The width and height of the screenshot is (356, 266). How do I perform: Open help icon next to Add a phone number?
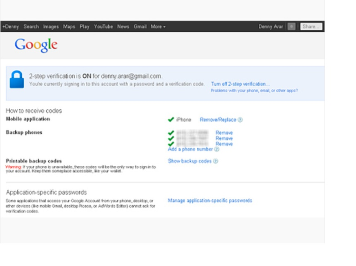point(217,149)
